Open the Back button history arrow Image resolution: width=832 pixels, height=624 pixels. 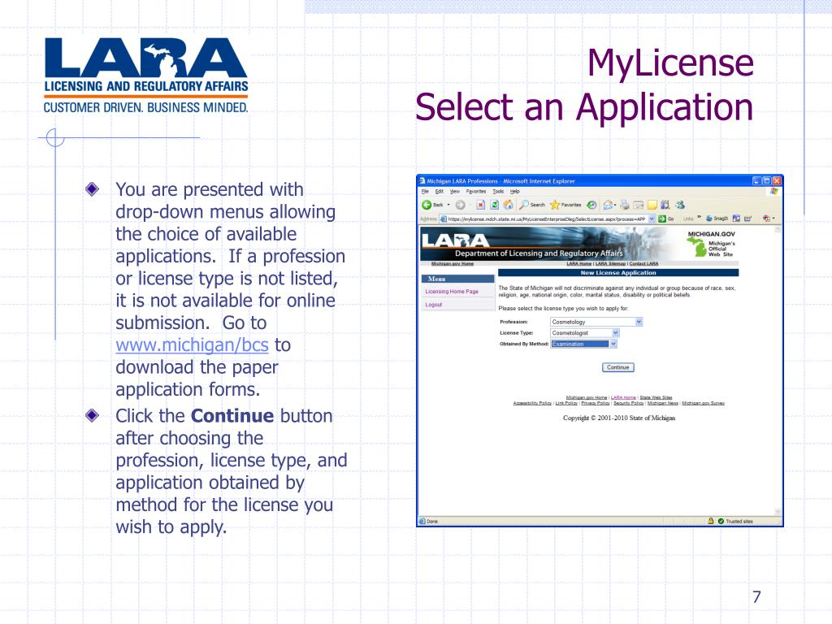(x=448, y=205)
